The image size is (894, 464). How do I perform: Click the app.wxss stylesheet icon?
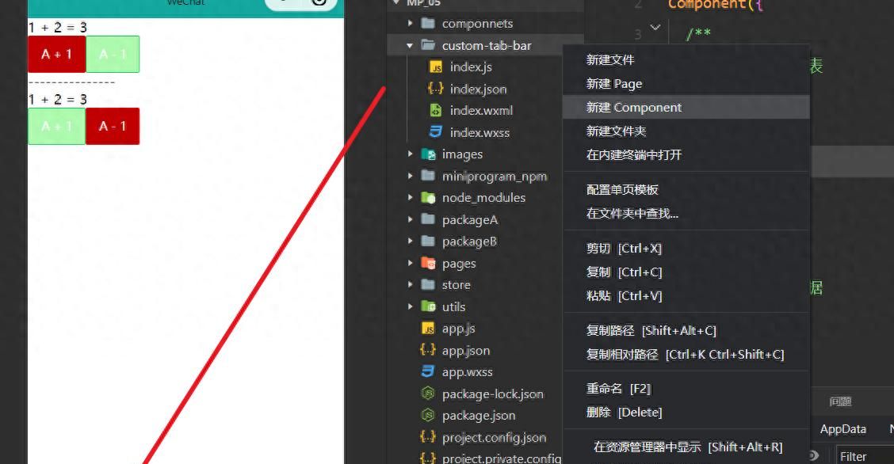[x=427, y=371]
